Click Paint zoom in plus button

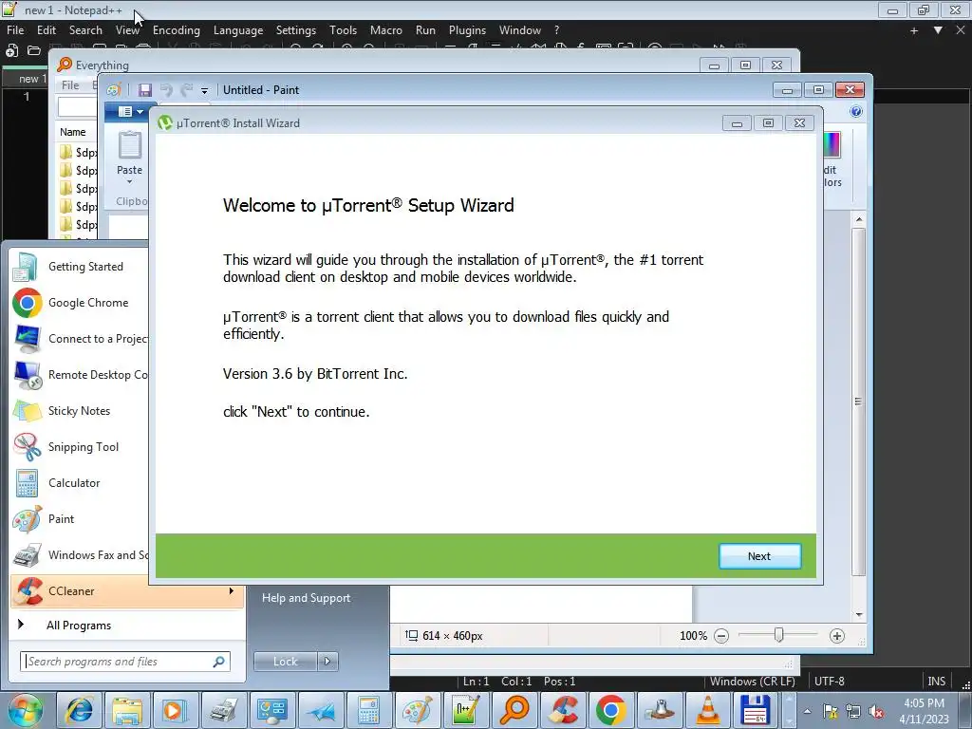837,636
